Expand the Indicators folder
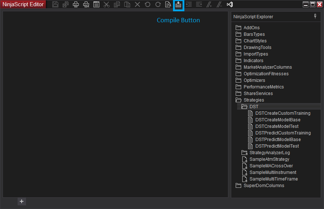 pos(249,61)
